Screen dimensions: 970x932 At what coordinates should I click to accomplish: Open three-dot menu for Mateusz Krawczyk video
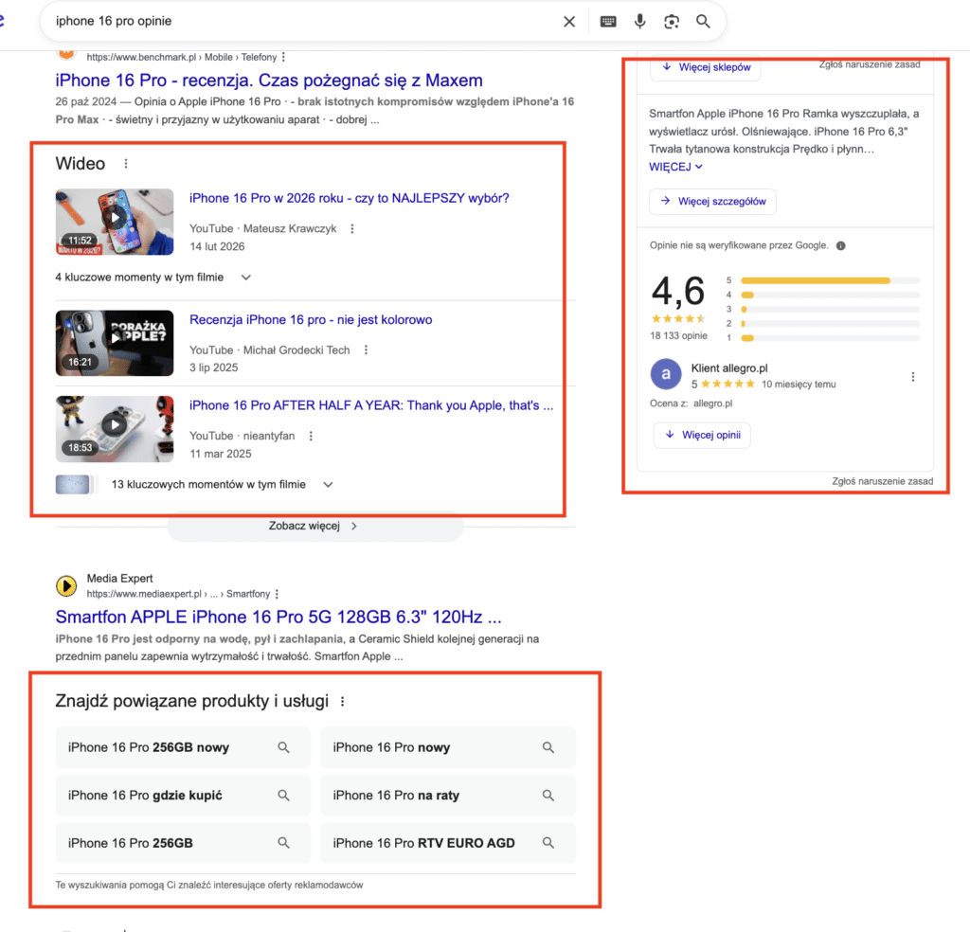point(352,229)
